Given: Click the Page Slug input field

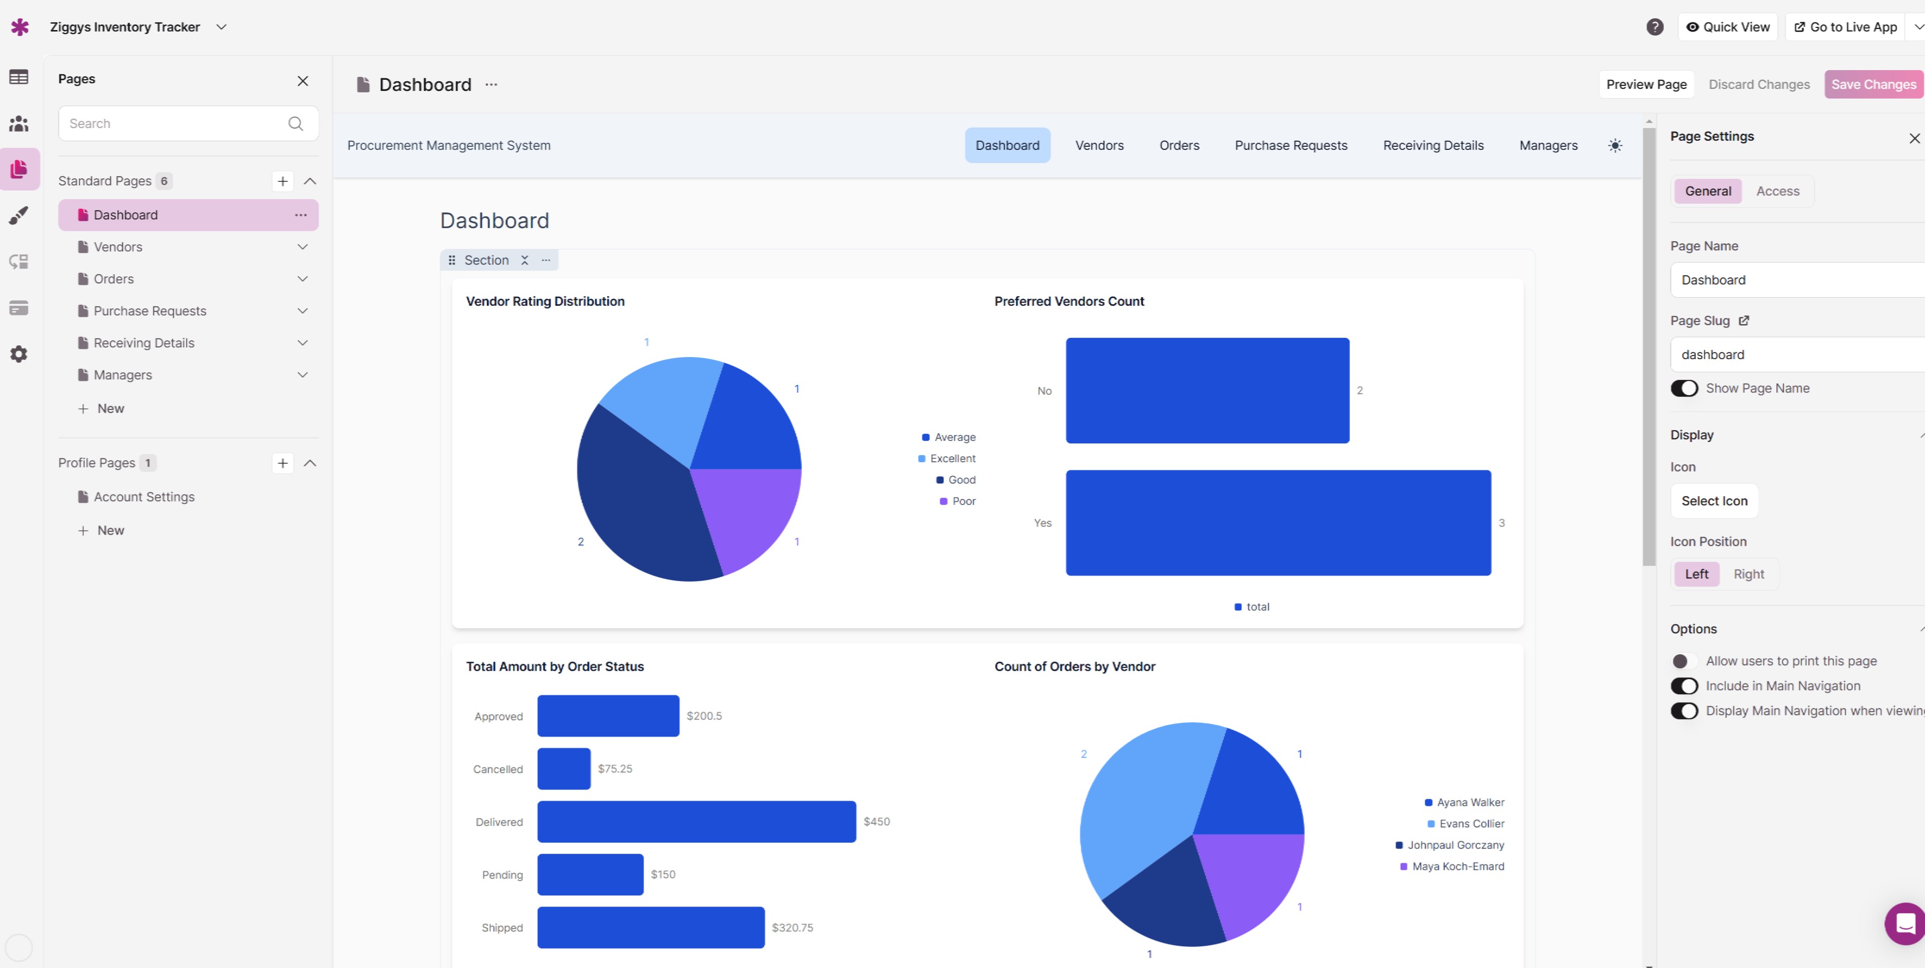Looking at the screenshot, I should [x=1797, y=355].
